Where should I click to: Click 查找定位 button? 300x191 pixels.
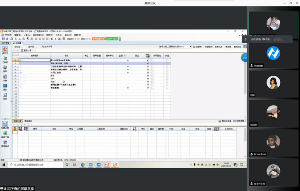tap(237, 47)
